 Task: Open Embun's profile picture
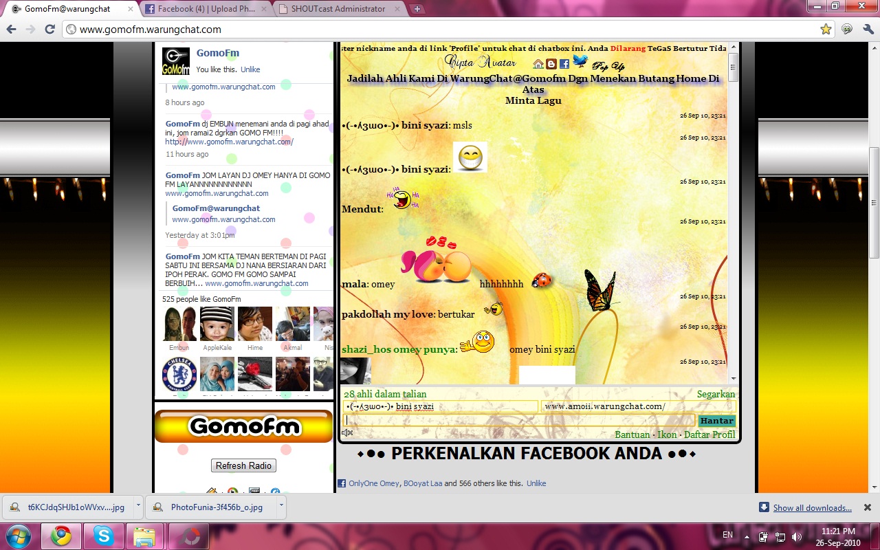(x=179, y=324)
